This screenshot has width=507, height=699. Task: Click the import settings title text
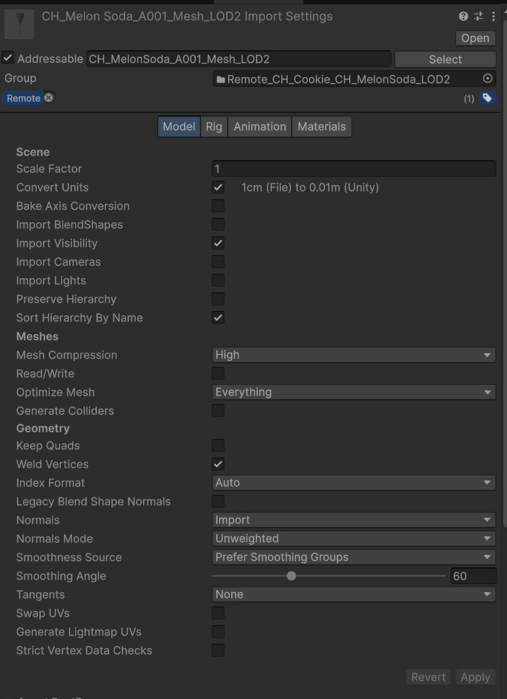(187, 17)
